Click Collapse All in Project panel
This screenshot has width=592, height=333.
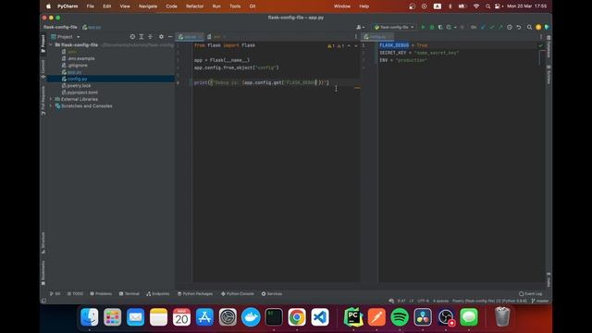point(150,37)
